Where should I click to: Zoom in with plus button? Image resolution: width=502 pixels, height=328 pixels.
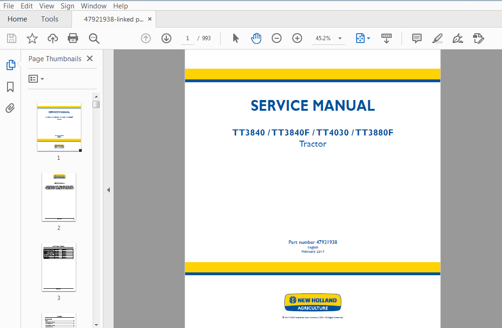coord(297,38)
